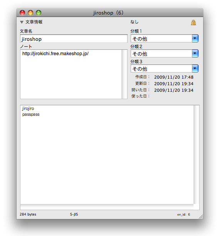
Task: Click the S-JIS encoding label
Action: pos(74,214)
